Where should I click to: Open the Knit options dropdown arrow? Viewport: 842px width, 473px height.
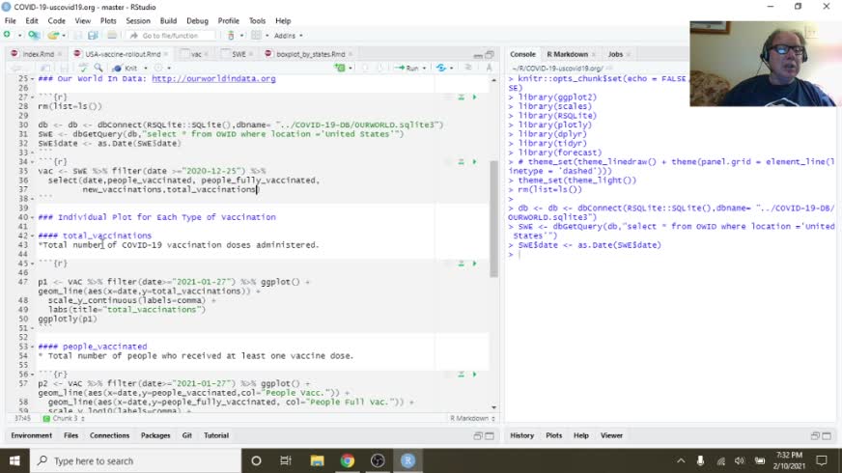tap(146, 69)
